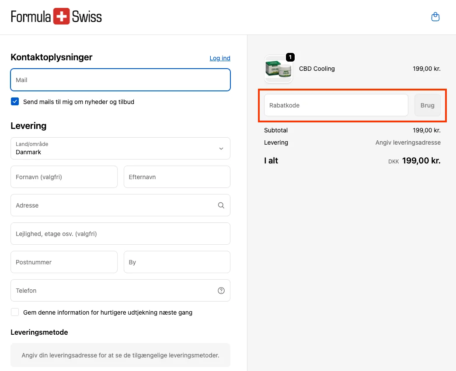
Task: Click the address search magnifier icon
Action: click(x=221, y=205)
